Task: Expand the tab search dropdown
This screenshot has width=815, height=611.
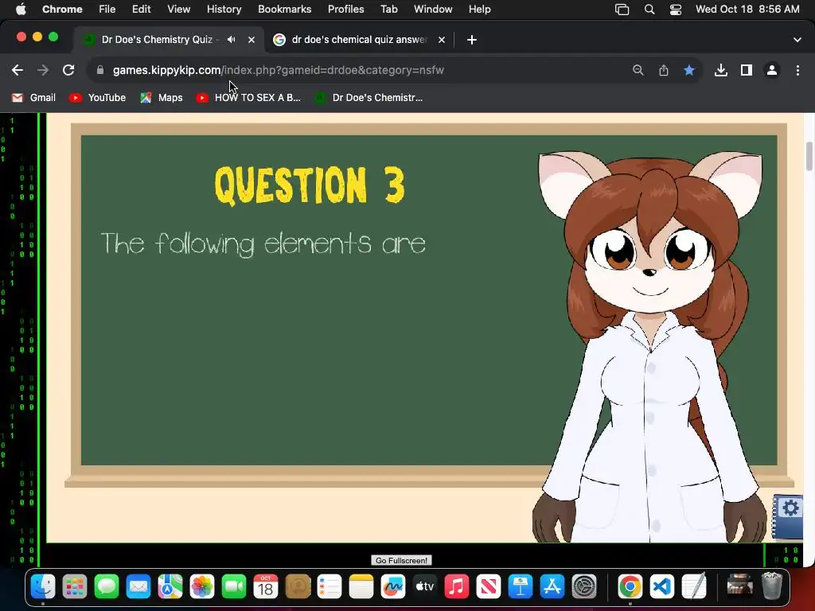Action: coord(797,40)
